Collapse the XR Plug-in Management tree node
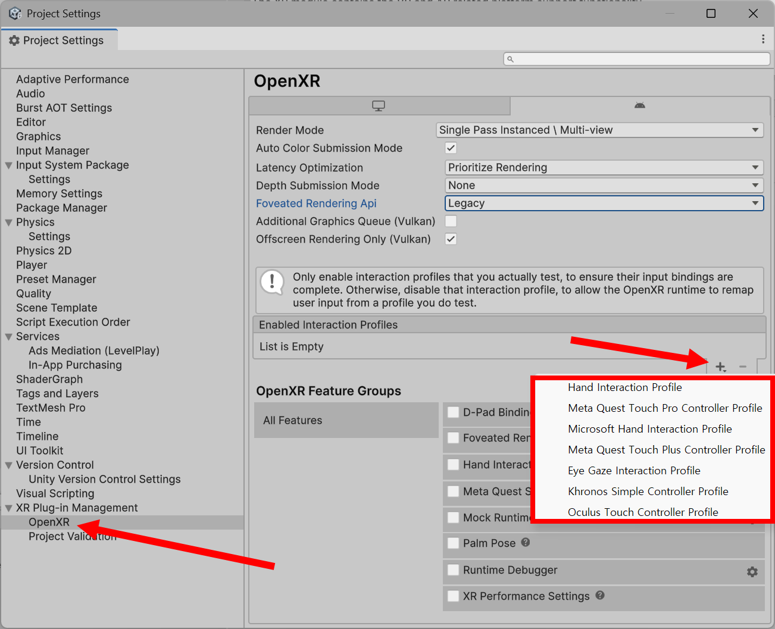The image size is (775, 629). tap(9, 508)
